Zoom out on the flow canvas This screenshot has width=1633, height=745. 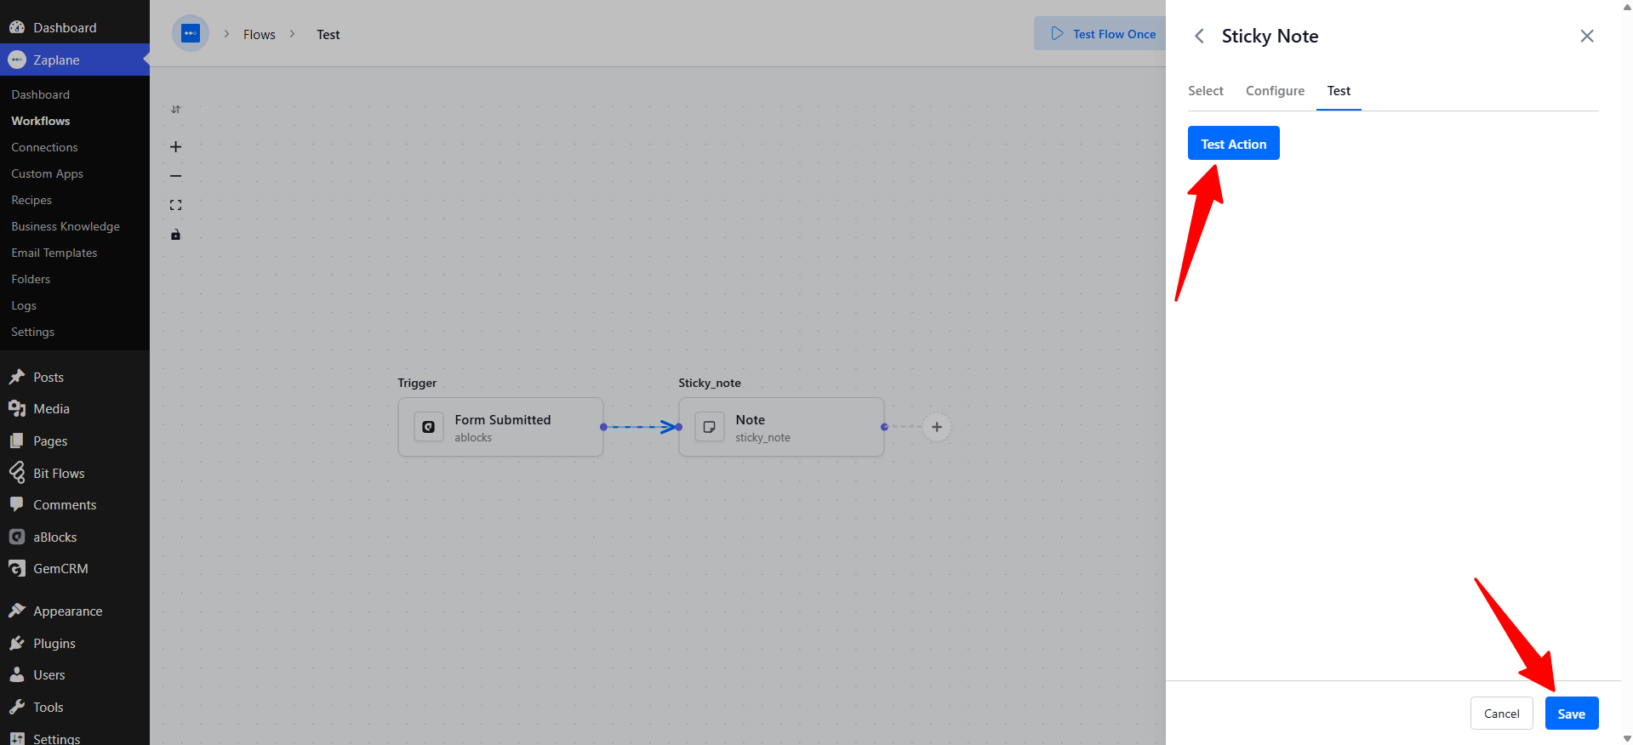pyautogui.click(x=175, y=176)
